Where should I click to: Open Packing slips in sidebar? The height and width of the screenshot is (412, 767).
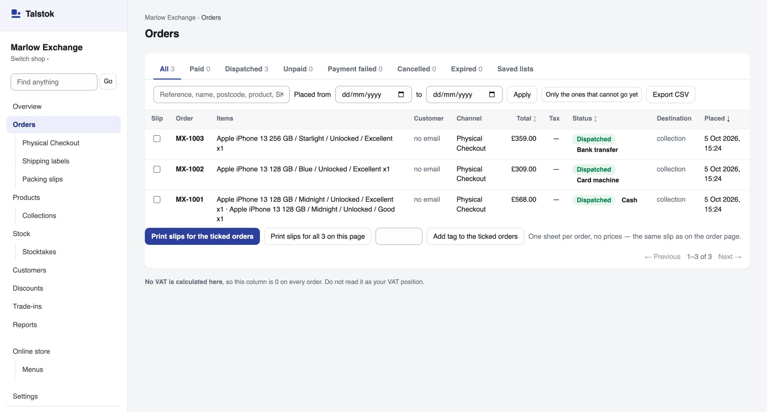[x=43, y=179]
